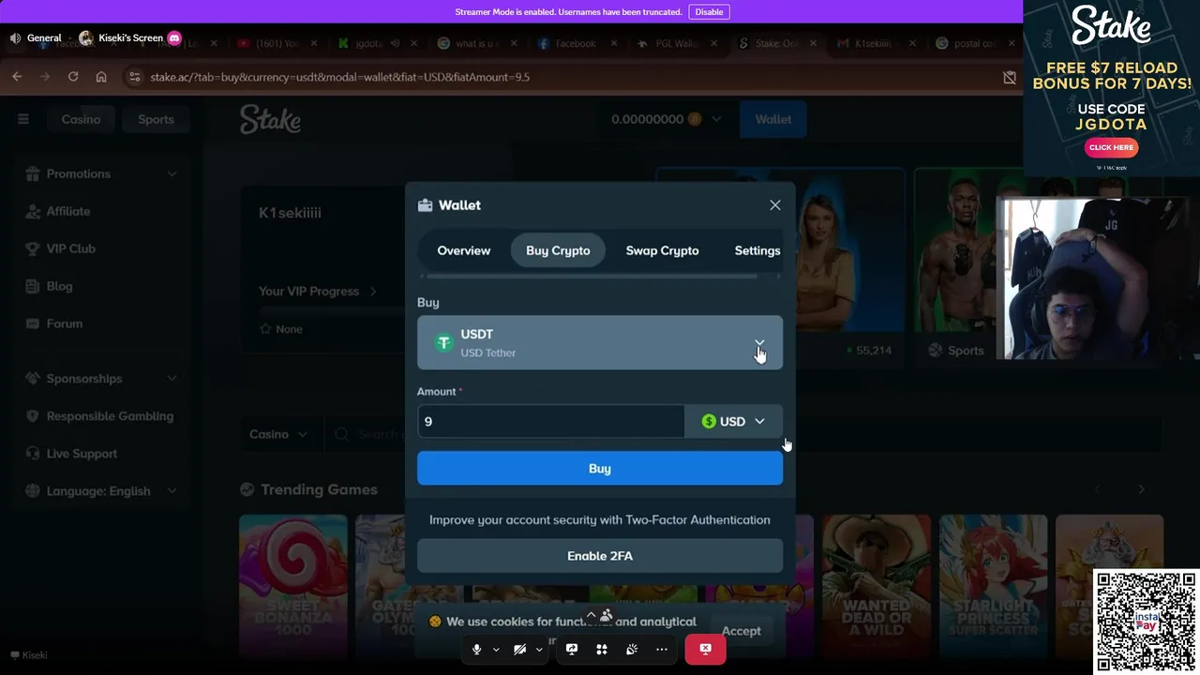
Task: Close the Wallet modal
Action: pos(775,205)
